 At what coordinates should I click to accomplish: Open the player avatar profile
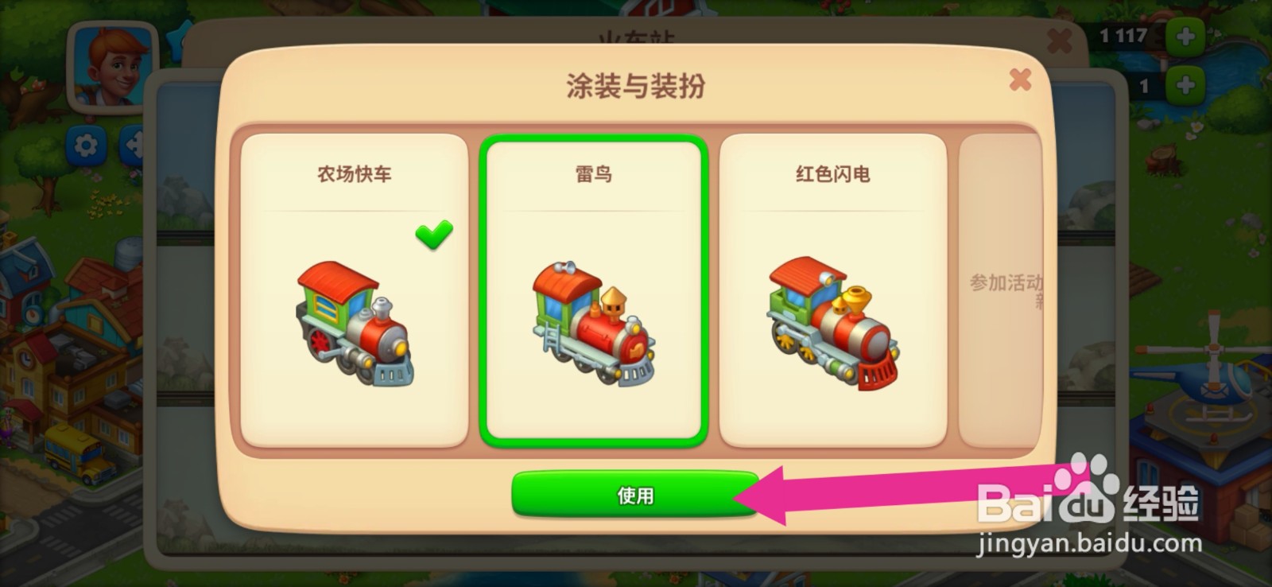point(113,65)
